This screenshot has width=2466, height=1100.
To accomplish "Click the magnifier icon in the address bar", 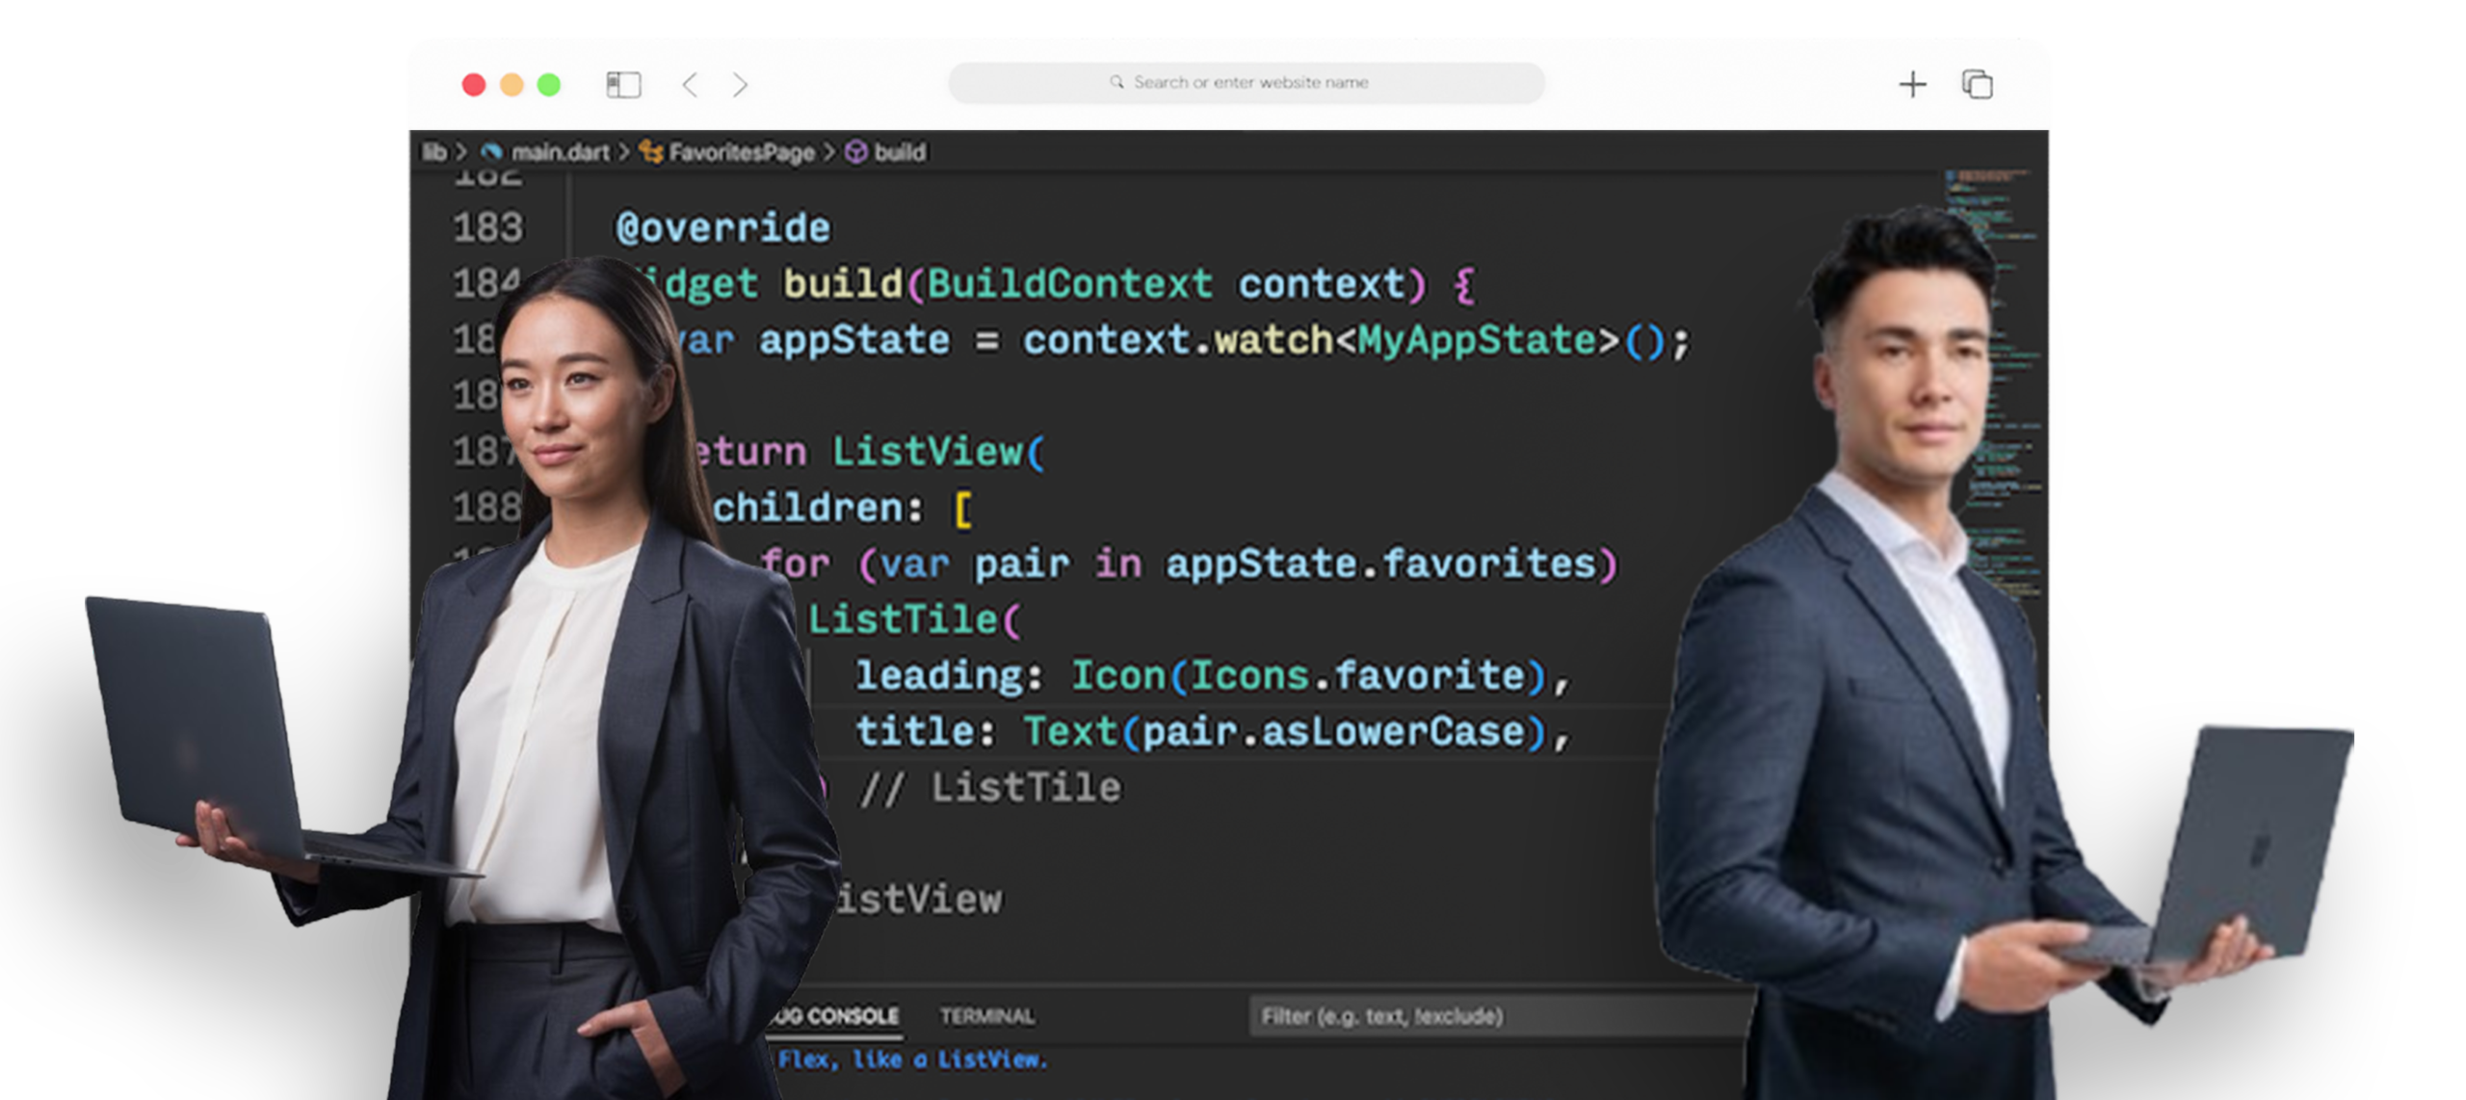I will 1116,82.
